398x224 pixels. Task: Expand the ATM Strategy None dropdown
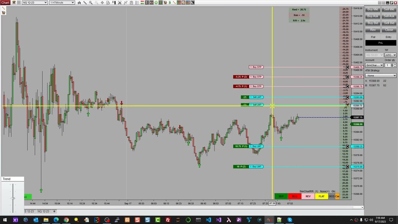(381, 76)
